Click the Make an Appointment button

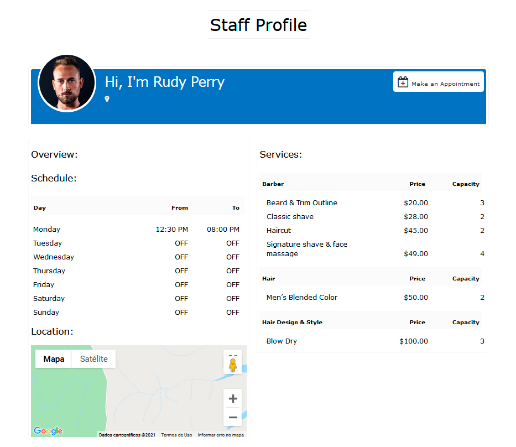coord(438,82)
